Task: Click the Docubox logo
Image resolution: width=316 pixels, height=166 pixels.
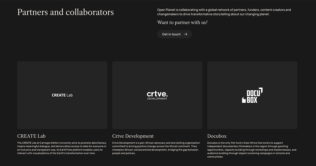Action: (x=252, y=95)
